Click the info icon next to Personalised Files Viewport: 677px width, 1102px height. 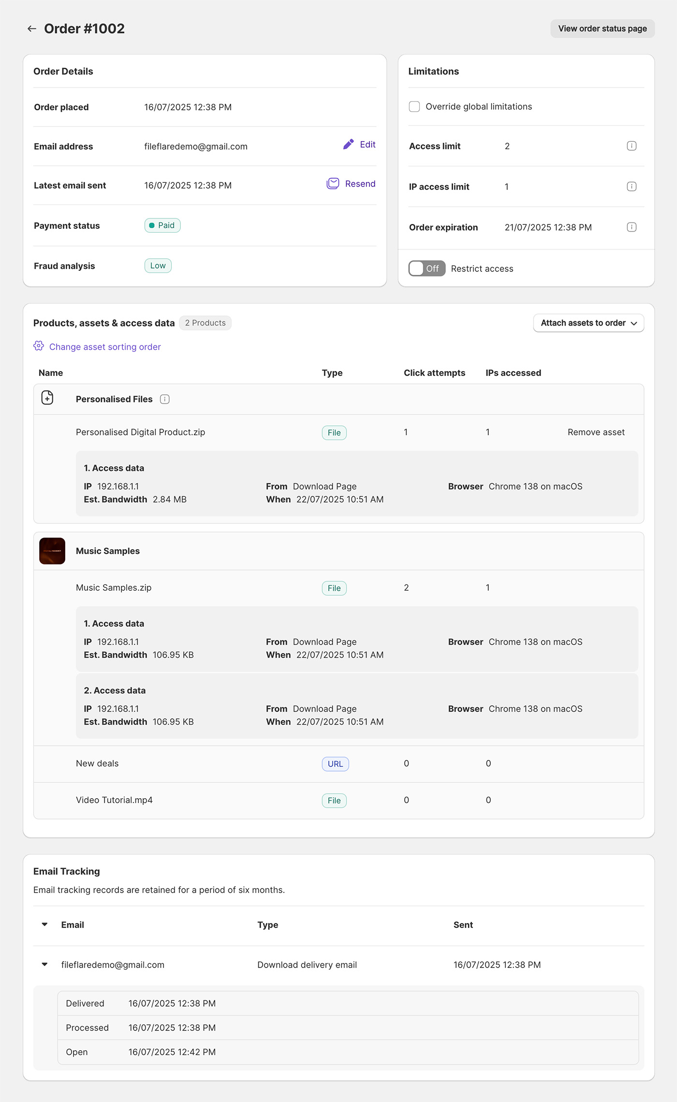click(x=165, y=399)
